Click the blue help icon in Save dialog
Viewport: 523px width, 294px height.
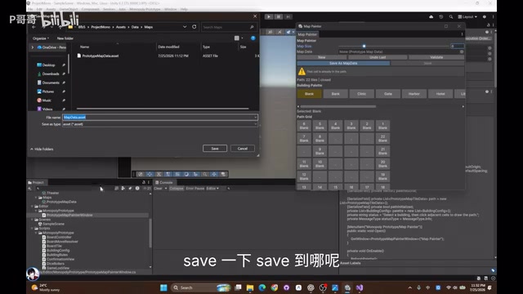[253, 38]
